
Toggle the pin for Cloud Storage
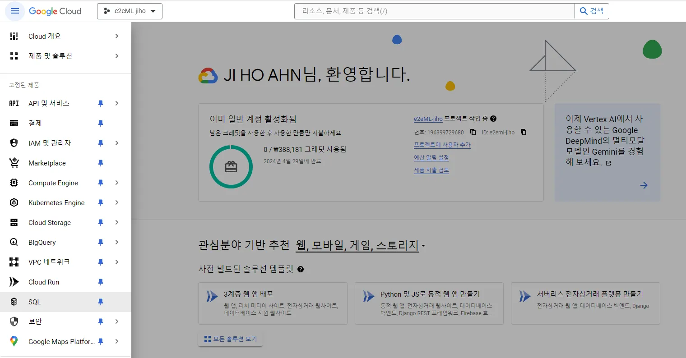(101, 222)
